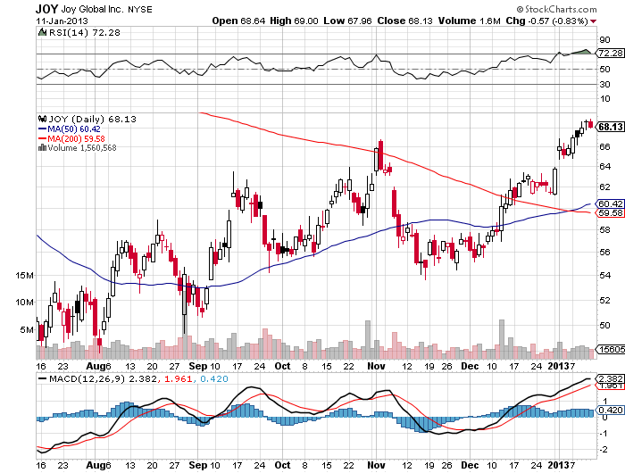This screenshot has width=625, height=473.
Task: Click the 90 level on the RSI axis
Action: tap(604, 39)
